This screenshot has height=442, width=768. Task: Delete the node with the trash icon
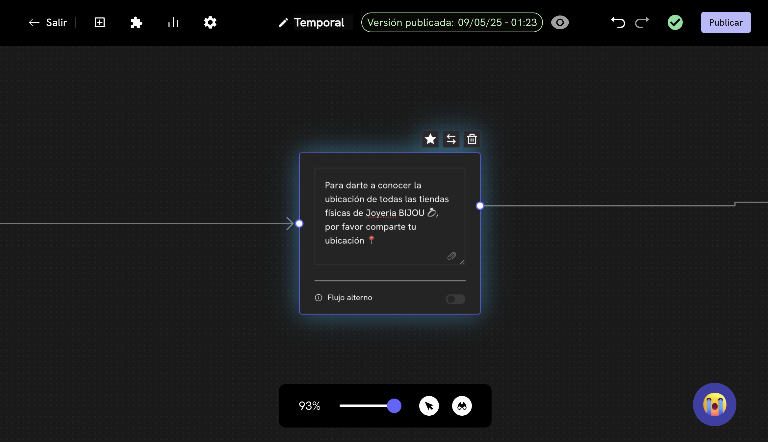click(472, 139)
